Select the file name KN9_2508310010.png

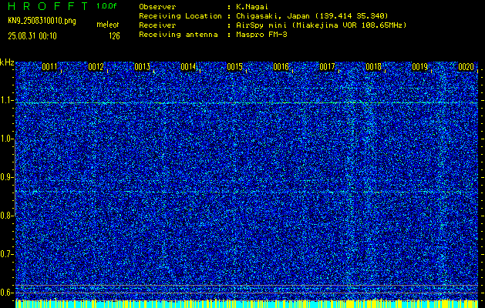42,21
